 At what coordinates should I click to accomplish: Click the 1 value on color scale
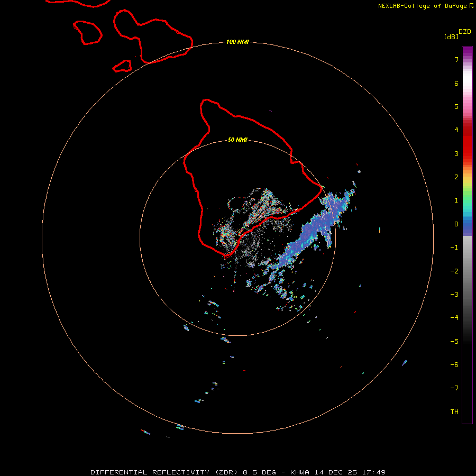coord(456,200)
